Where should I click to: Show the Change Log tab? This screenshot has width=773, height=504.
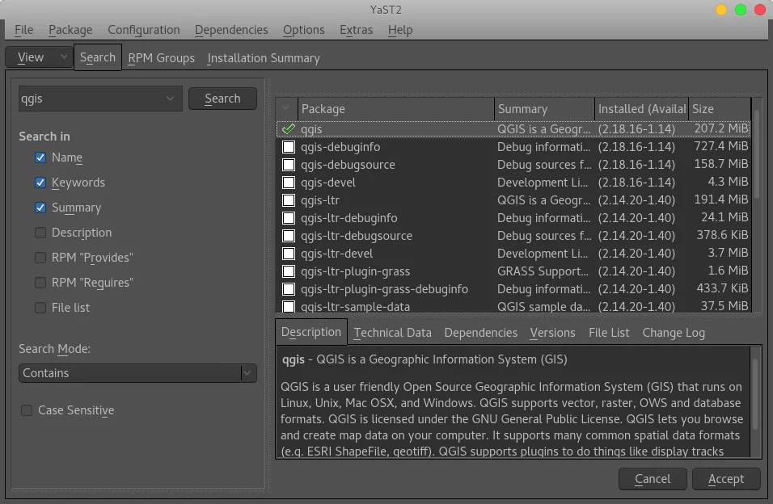click(674, 333)
